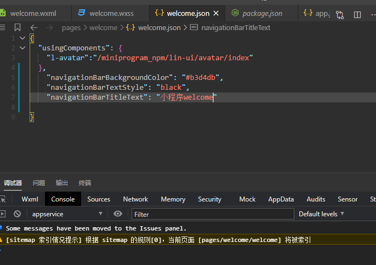Open the editor more actions ellipsis
376x265 pixels.
[x=372, y=15]
